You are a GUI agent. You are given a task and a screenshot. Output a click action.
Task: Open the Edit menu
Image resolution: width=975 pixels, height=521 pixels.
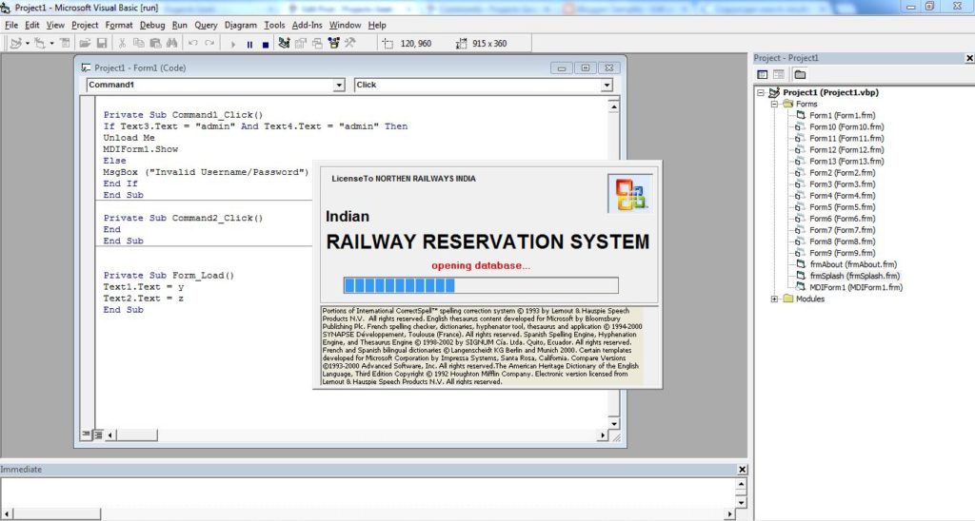(31, 25)
